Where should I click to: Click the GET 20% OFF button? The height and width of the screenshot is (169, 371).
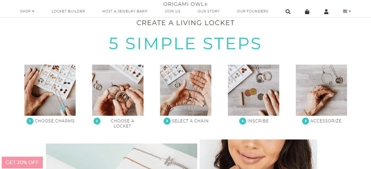[x=22, y=162]
